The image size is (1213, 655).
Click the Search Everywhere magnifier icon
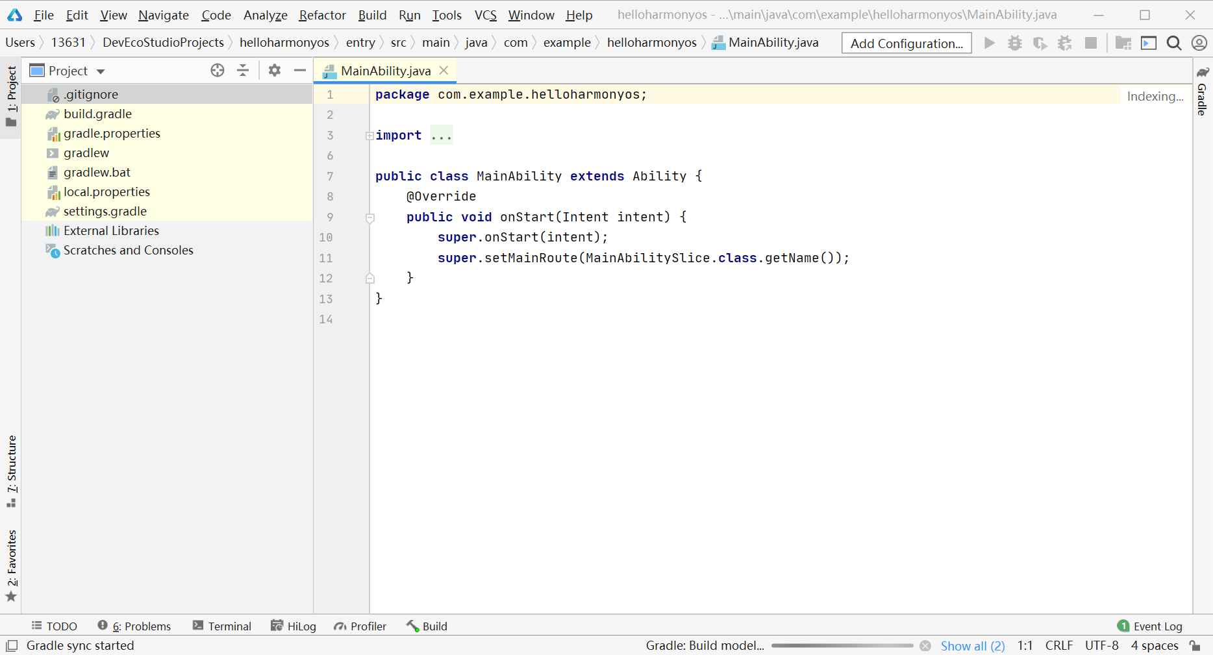tap(1173, 43)
